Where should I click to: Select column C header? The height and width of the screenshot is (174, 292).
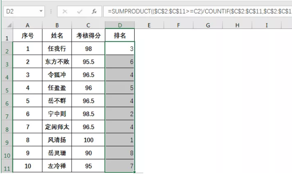88,25
